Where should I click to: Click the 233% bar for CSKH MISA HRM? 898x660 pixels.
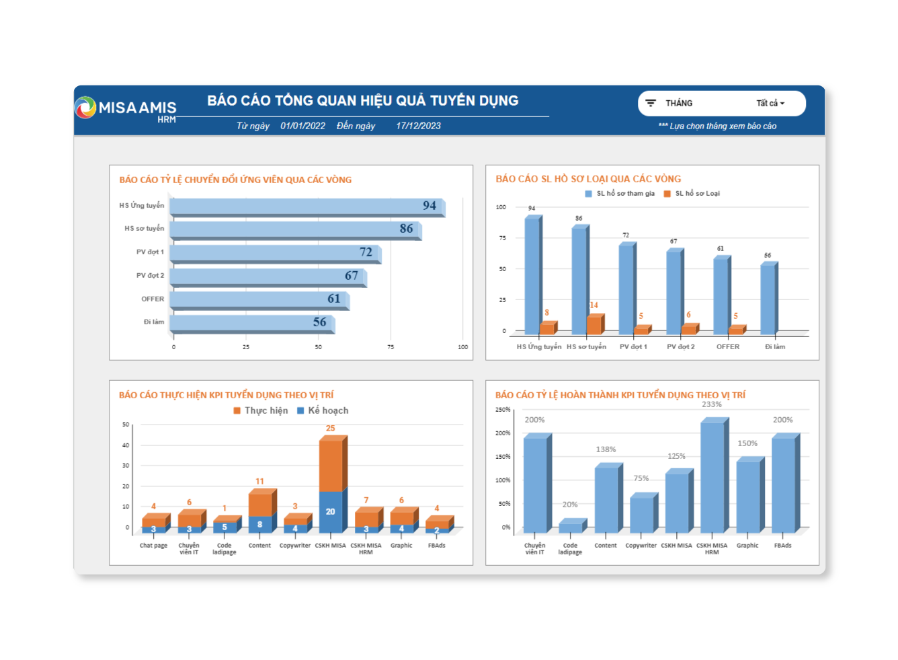(x=712, y=478)
